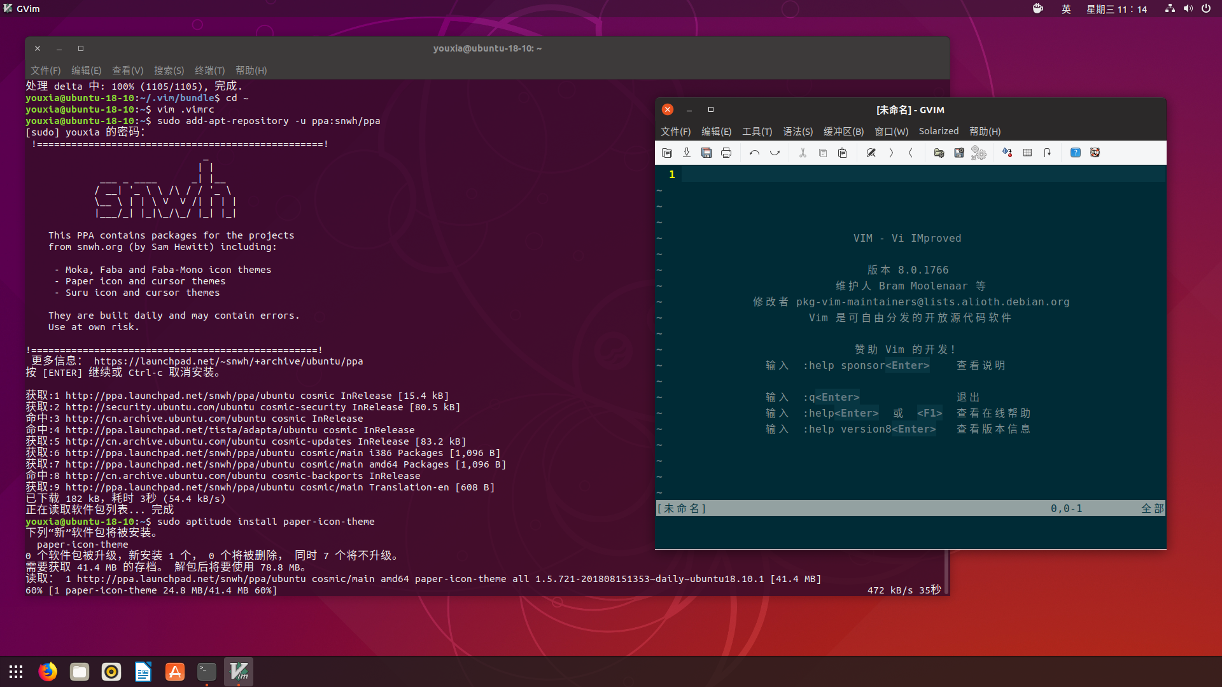Click the GVim icon in the dock
The width and height of the screenshot is (1222, 687).
239,672
